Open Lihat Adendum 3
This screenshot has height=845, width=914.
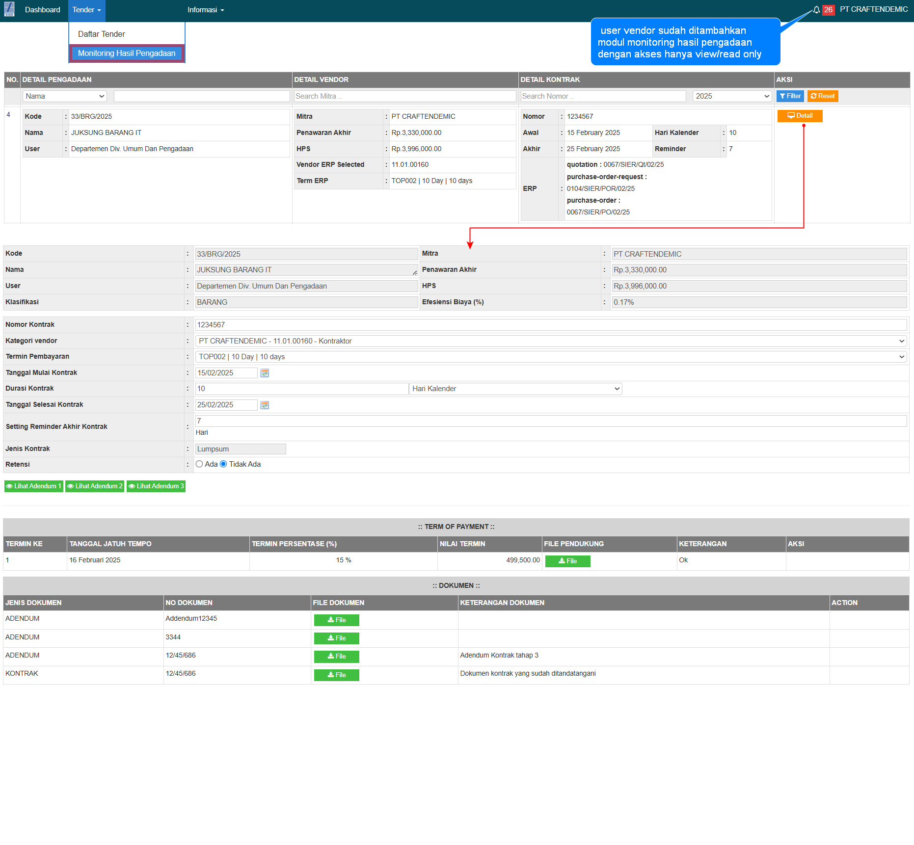pyautogui.click(x=156, y=486)
